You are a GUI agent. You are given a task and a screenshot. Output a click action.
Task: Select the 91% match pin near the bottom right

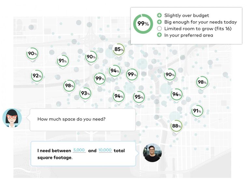pyautogui.click(x=197, y=111)
